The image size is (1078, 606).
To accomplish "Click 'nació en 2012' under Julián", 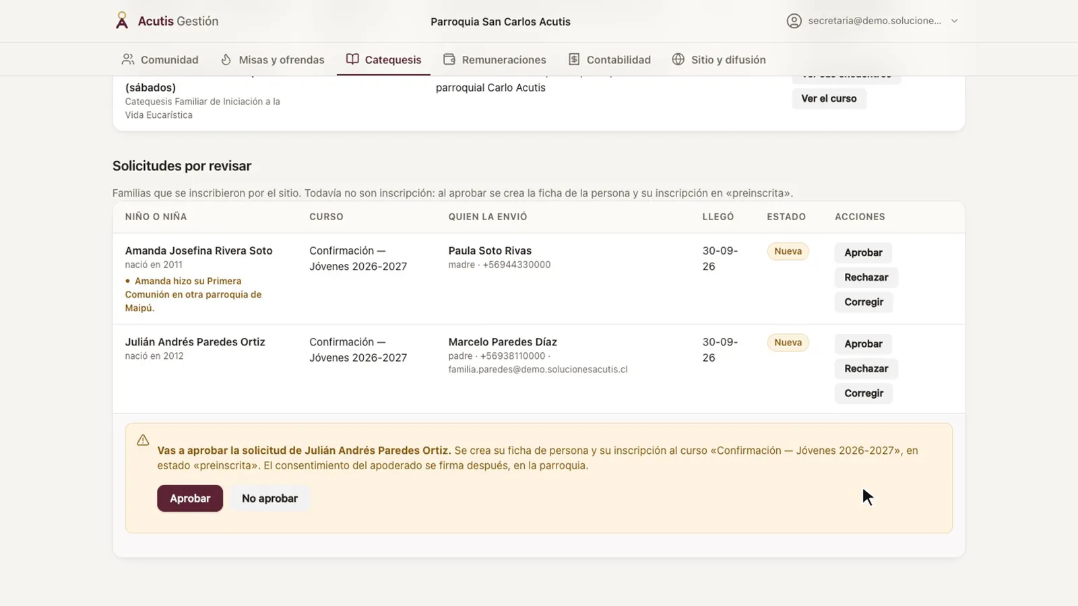I will coord(154,356).
